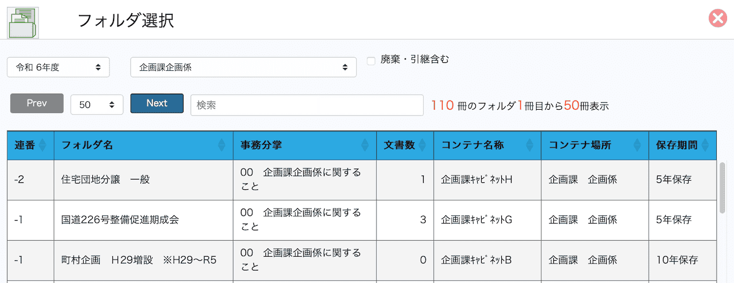Select the 住宅団地分譲 一般 folder row
734x283 pixels.
(106, 180)
